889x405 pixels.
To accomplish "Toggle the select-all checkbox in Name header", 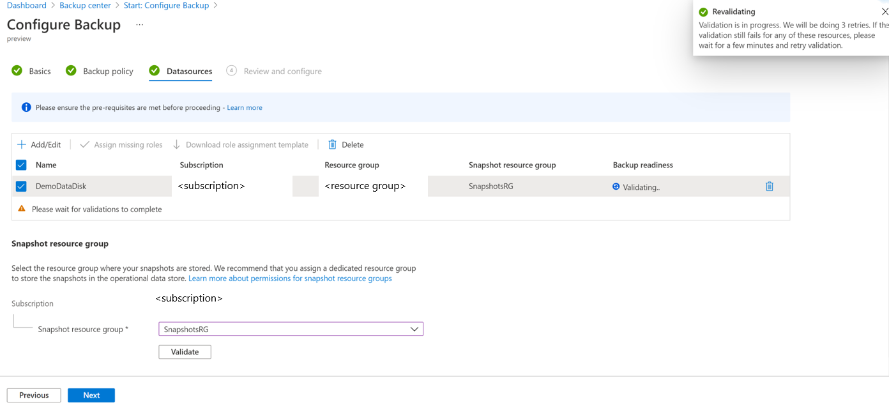I will coord(21,165).
